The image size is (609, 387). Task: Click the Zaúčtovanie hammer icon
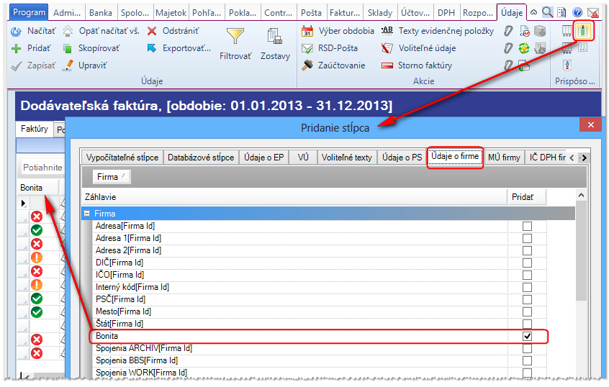pyautogui.click(x=307, y=65)
